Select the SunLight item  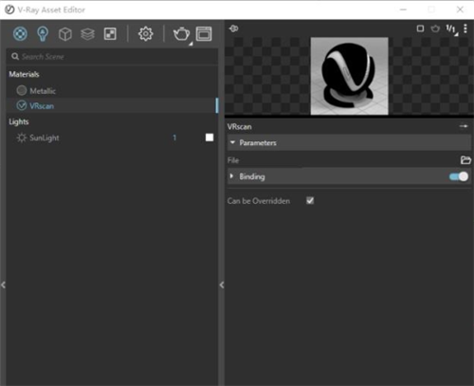[112, 138]
